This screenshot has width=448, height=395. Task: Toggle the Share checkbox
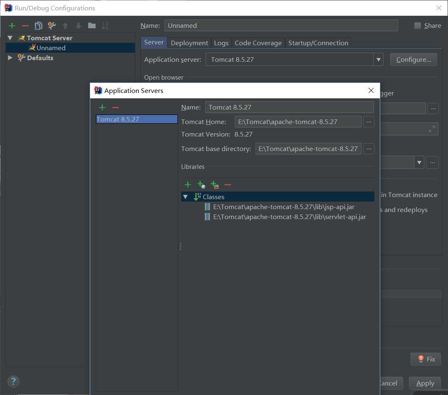(417, 26)
